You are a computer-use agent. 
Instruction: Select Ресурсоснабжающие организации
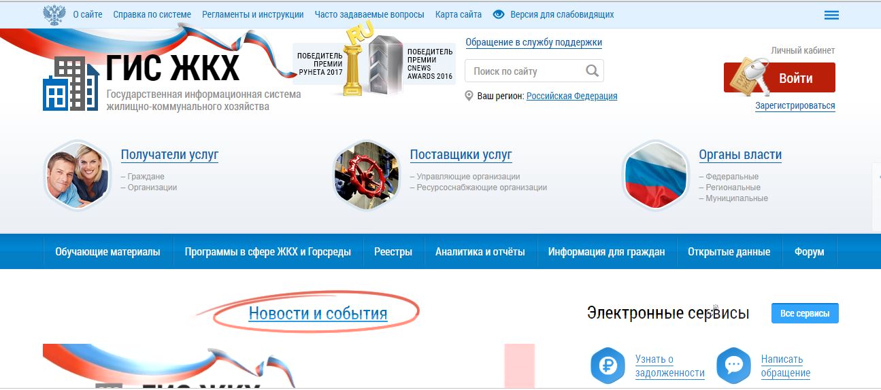point(482,188)
